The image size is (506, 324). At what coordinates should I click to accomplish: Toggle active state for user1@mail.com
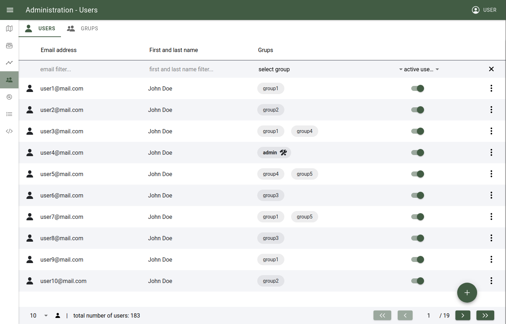[418, 88]
